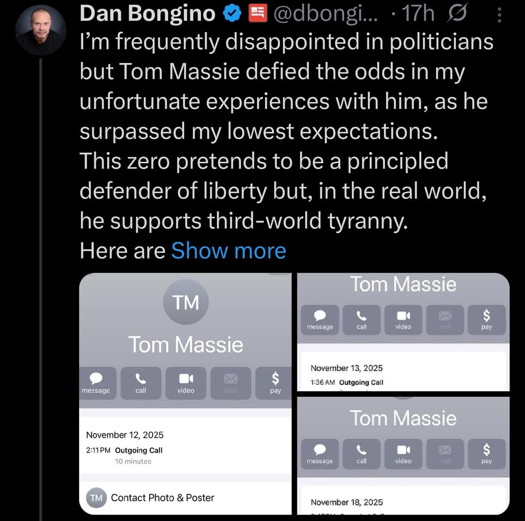Click the red news affiliation badge

(x=258, y=14)
